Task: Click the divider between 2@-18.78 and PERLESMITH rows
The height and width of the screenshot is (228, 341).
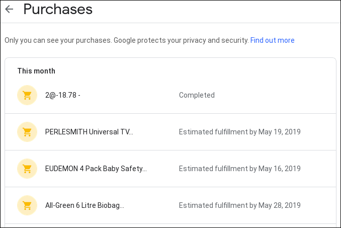Action: [x=170, y=113]
